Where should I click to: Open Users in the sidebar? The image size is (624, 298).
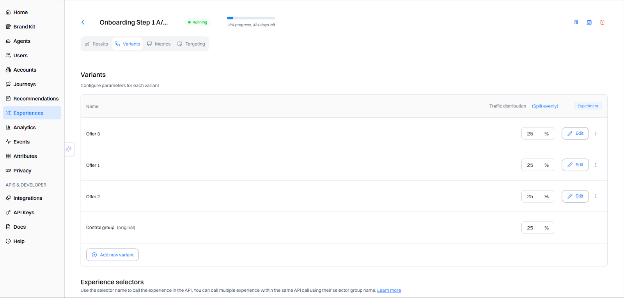32,55
